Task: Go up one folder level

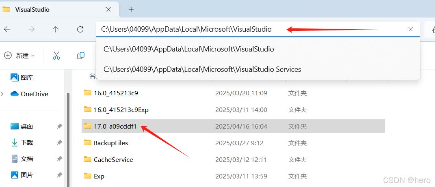Action: tap(56, 29)
